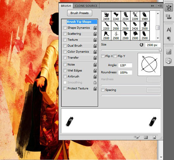Click the reset brush size icon

(x=142, y=45)
